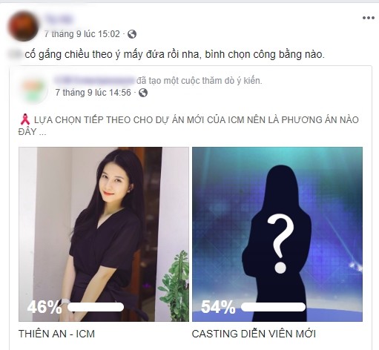
Task: Click the public globe icon beside 15:02
Action: (132, 34)
